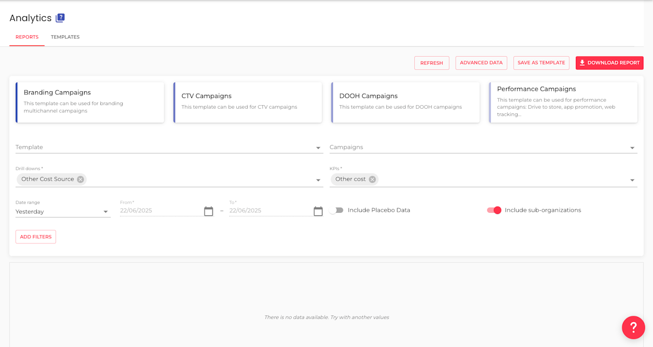Image resolution: width=653 pixels, height=347 pixels.
Task: Enable the Include Placebo Data toggle
Action: (336, 210)
